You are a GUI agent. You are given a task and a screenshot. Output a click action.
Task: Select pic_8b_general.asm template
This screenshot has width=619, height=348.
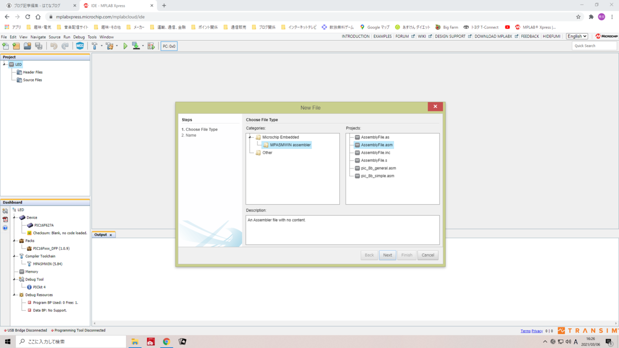[375, 168]
